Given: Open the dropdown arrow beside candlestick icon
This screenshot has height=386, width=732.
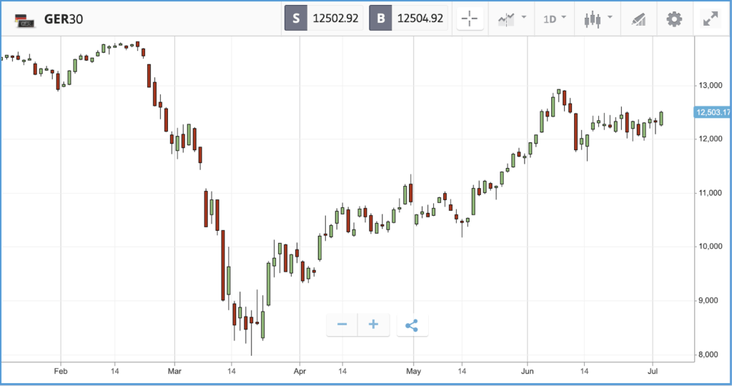Looking at the screenshot, I should coord(610,17).
